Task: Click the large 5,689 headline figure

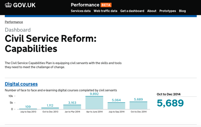Action: click(170, 103)
